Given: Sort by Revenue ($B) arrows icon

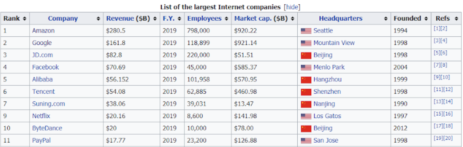Looking at the screenshot, I should (155, 18).
